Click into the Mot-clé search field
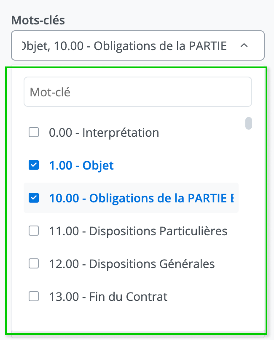The width and height of the screenshot is (274, 340). (137, 92)
